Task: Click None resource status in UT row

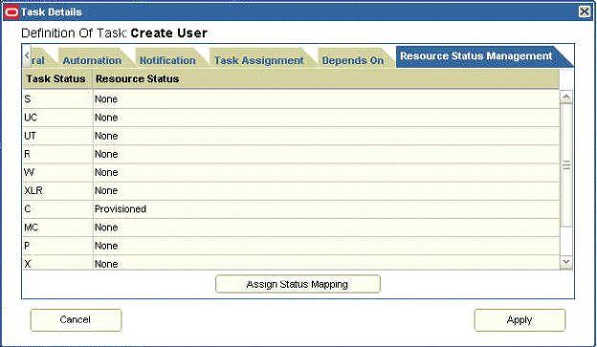Action: pyautogui.click(x=326, y=136)
